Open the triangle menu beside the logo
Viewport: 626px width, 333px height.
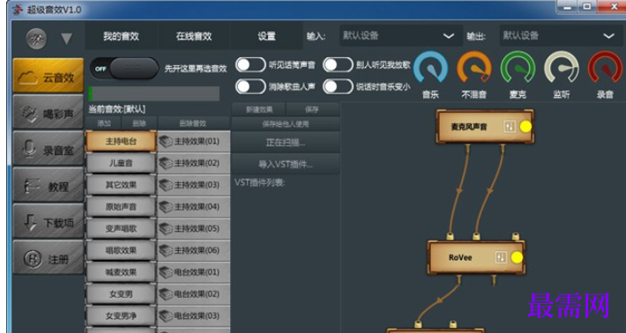[x=67, y=39]
